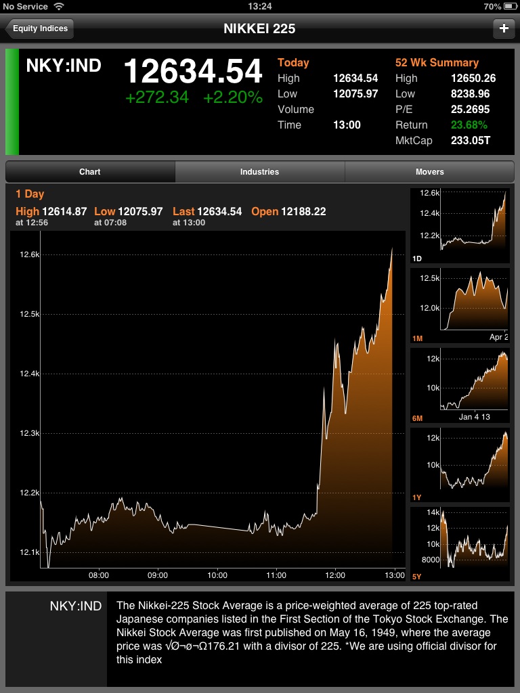Select the 1D chart thumbnail

(460, 225)
